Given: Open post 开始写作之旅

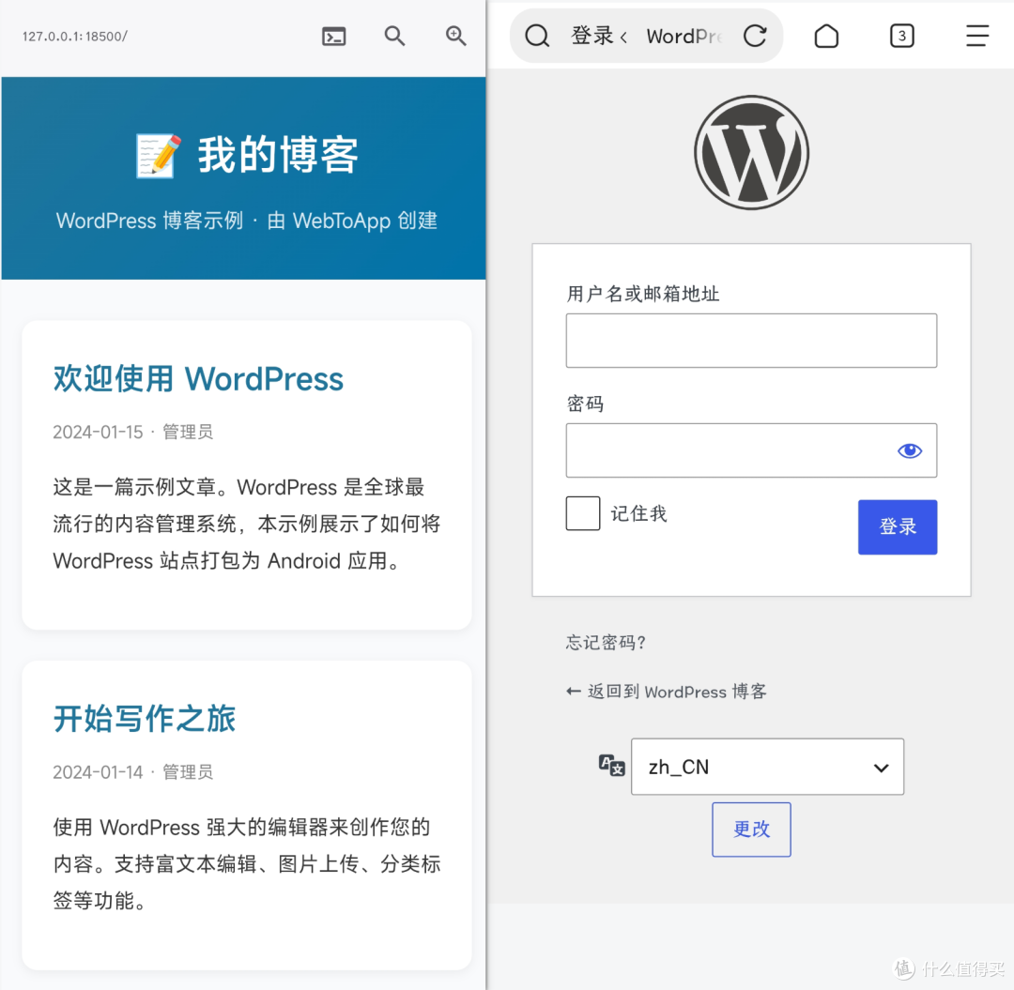Looking at the screenshot, I should tap(145, 719).
